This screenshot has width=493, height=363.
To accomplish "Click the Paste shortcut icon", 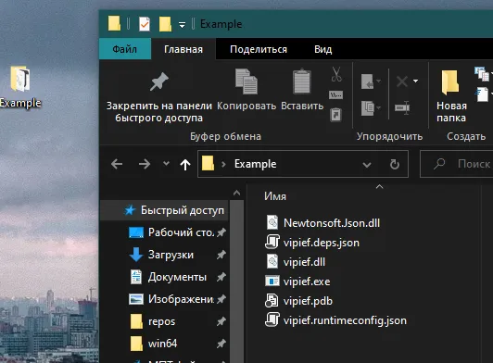I will [x=335, y=115].
